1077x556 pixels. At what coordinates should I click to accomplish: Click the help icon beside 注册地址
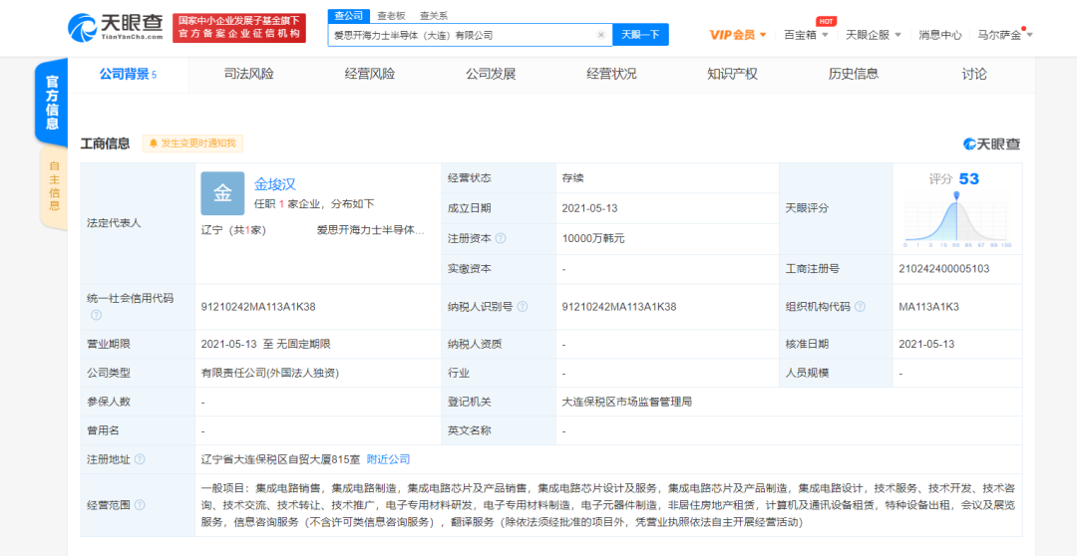point(141,459)
